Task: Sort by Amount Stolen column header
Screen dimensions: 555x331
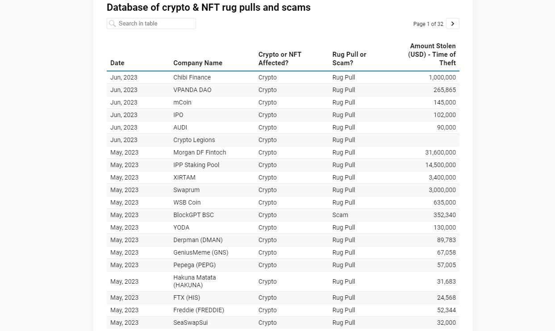Action: point(432,54)
